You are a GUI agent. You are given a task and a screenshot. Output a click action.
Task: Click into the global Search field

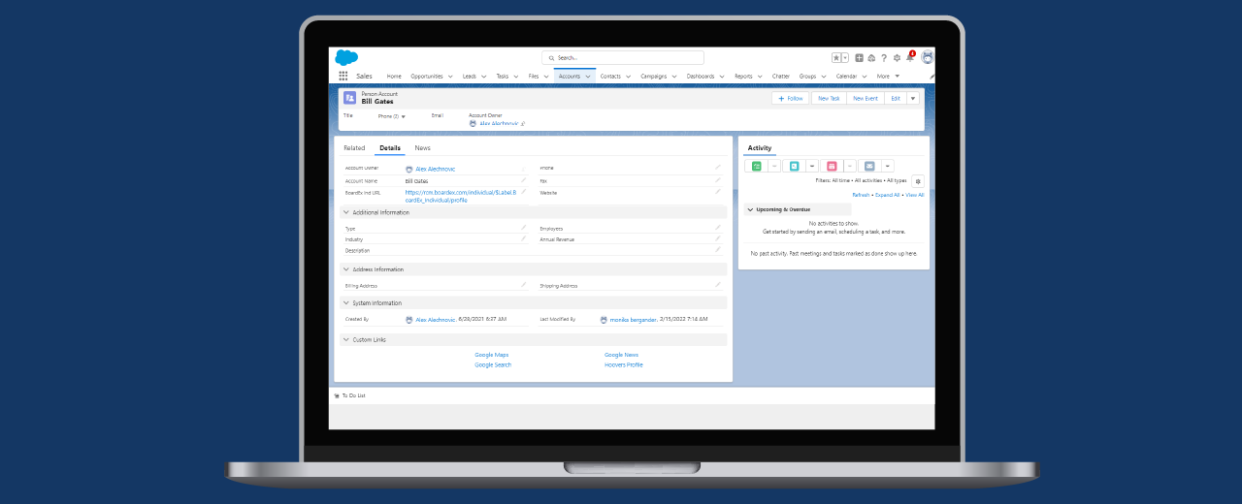623,58
